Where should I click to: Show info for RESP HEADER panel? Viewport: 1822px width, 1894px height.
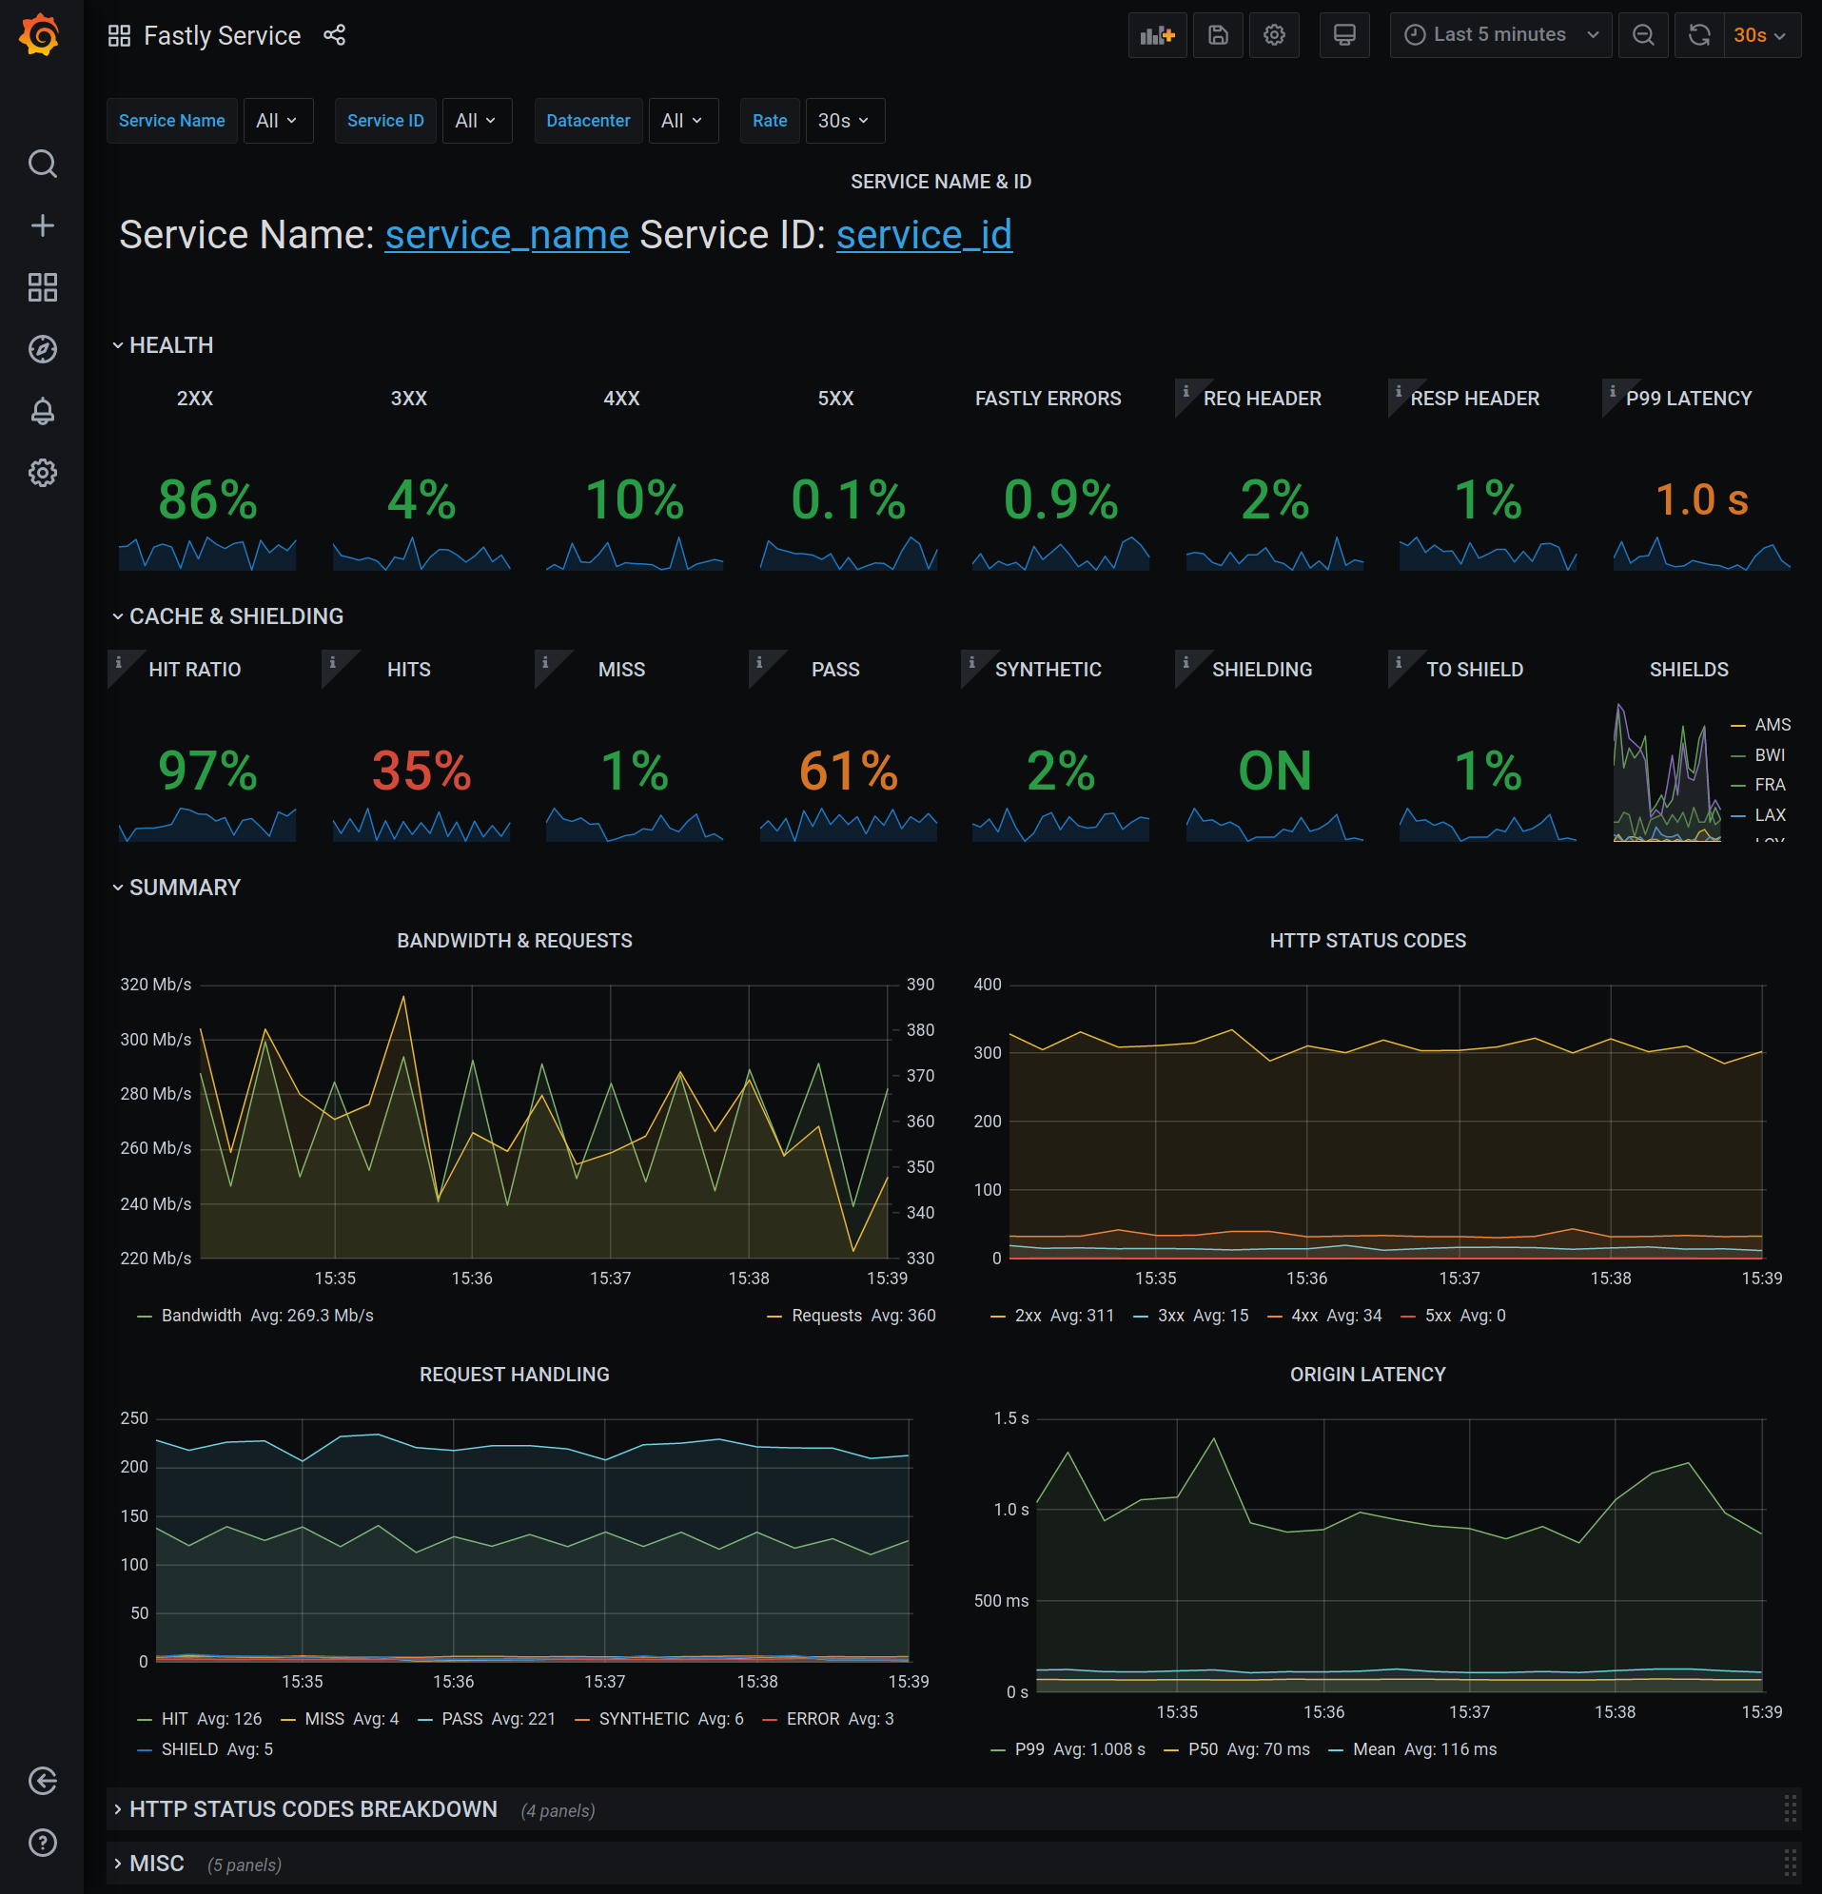tap(1399, 390)
